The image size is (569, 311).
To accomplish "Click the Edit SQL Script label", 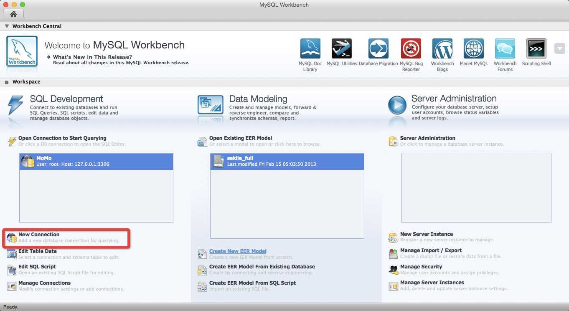I will [37, 267].
